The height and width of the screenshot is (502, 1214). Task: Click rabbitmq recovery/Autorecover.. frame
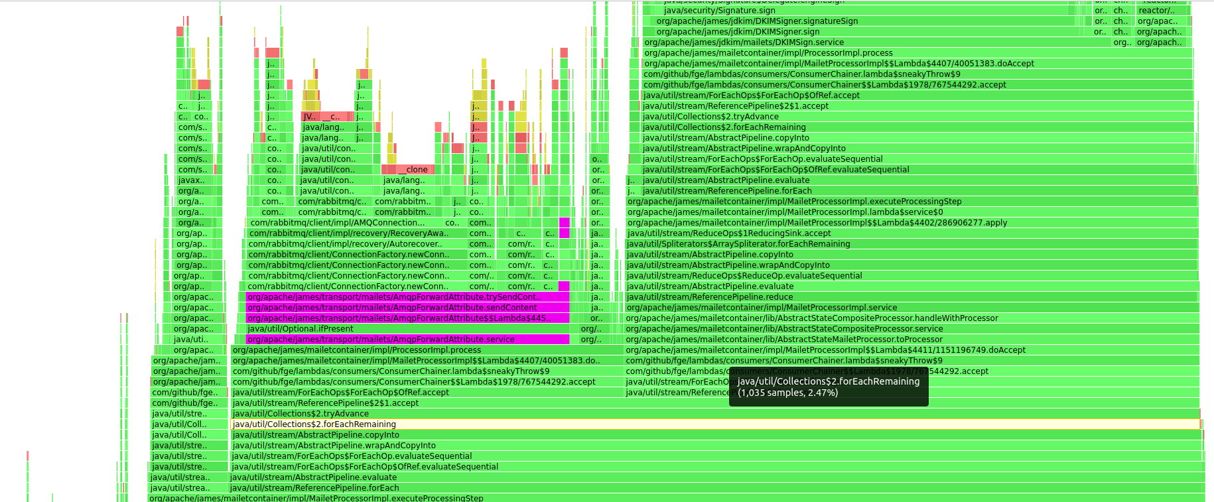(357, 244)
